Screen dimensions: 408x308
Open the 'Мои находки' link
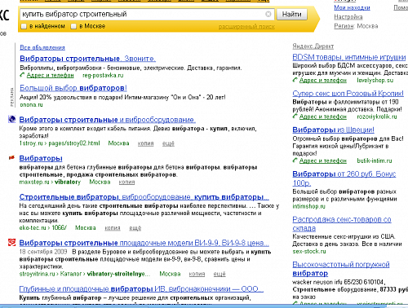click(352, 7)
